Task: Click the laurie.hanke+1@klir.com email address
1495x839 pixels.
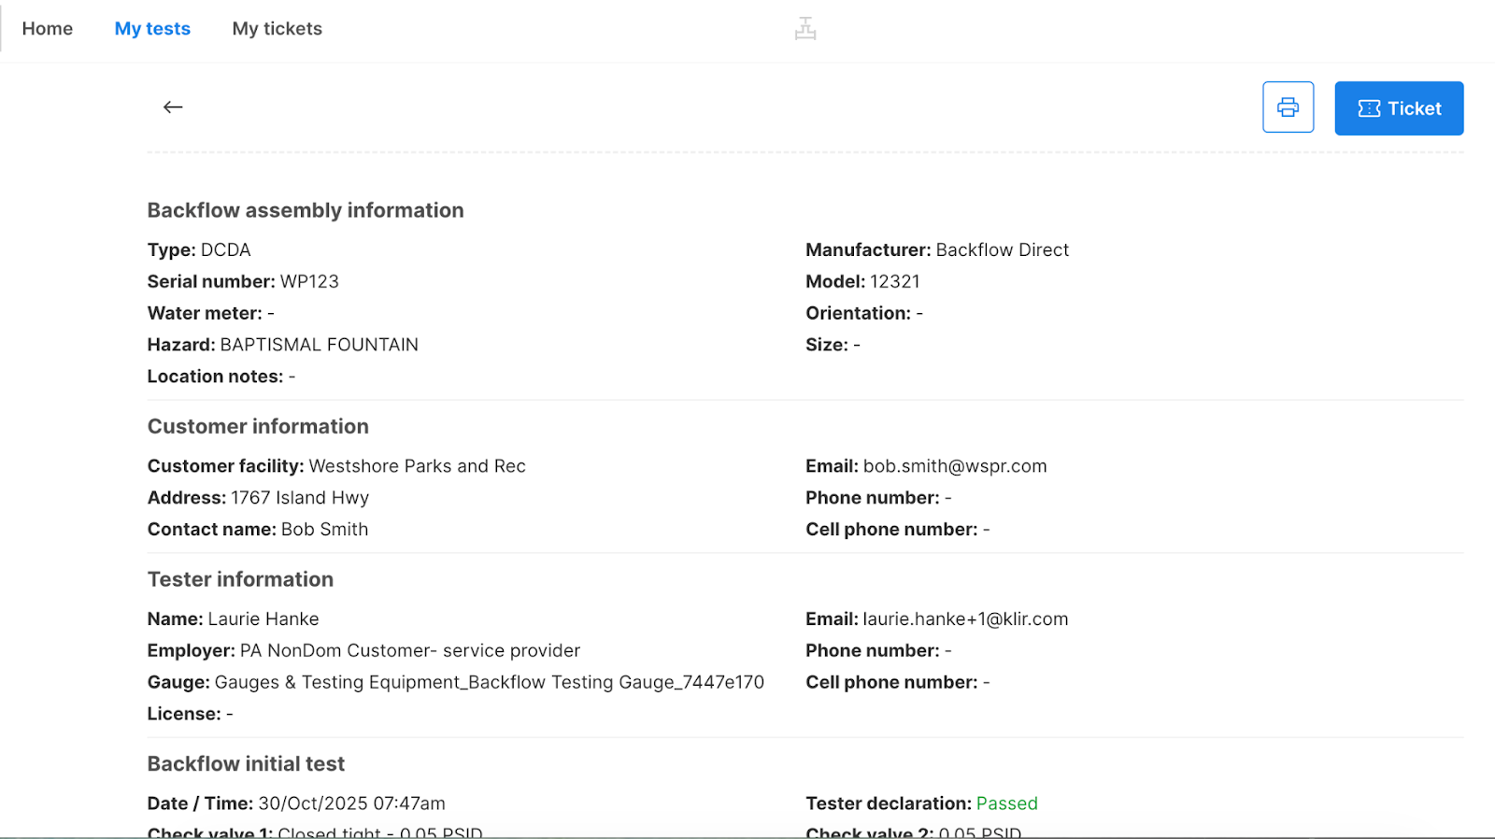Action: pos(965,619)
